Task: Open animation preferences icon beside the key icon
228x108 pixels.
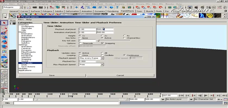Action: (x=226, y=99)
